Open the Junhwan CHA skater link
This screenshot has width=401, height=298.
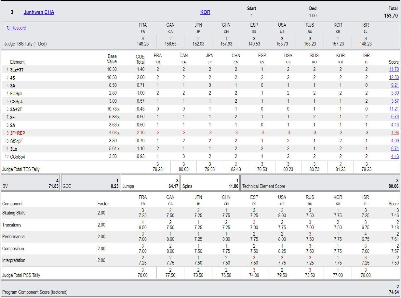tap(39, 12)
